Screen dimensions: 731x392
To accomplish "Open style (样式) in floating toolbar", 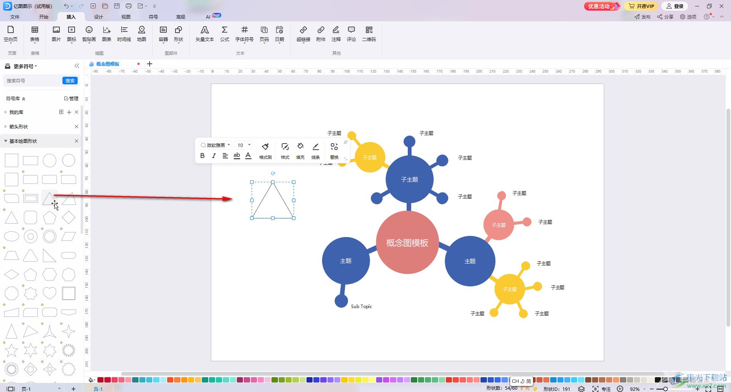I will point(285,151).
